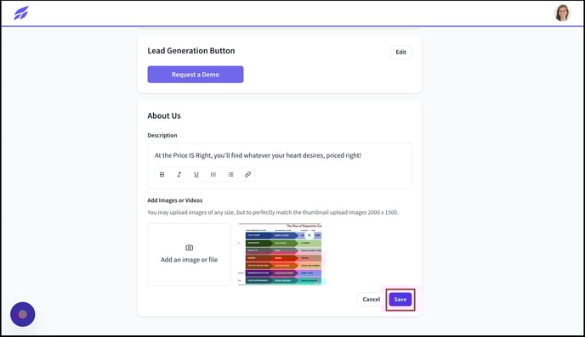Toggle bold formatting in description editor
Screen dimensions: 585x337
pyautogui.click(x=162, y=174)
